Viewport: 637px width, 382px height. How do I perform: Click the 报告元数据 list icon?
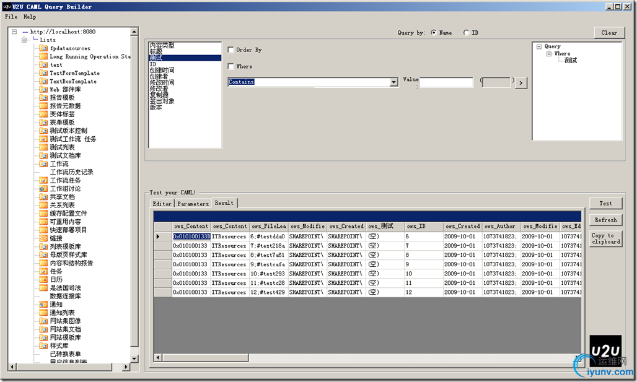[x=43, y=106]
